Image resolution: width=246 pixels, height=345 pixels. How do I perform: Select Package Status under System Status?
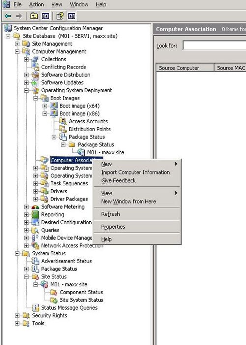tap(59, 269)
